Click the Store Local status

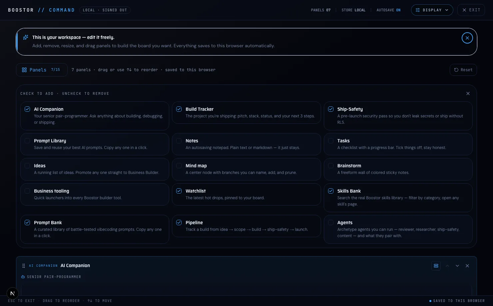pyautogui.click(x=353, y=10)
